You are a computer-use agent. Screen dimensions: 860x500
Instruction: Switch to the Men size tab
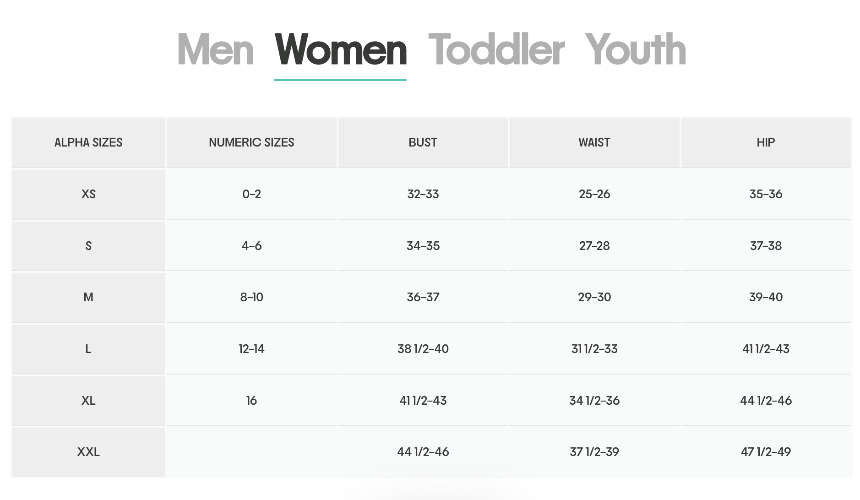215,50
